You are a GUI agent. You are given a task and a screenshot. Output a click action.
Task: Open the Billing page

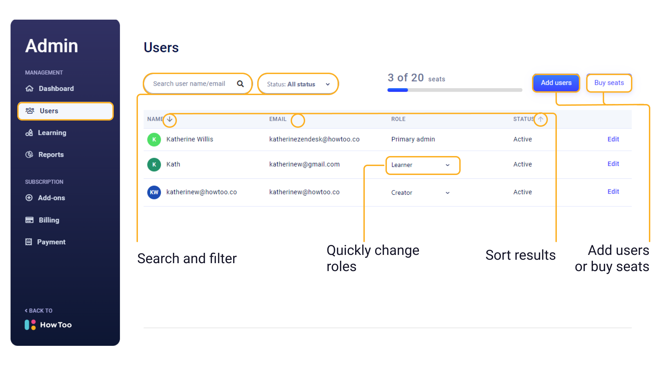point(49,220)
